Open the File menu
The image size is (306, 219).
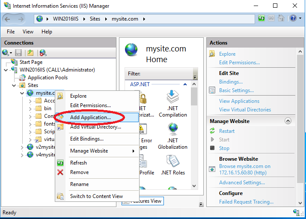[x=11, y=32]
